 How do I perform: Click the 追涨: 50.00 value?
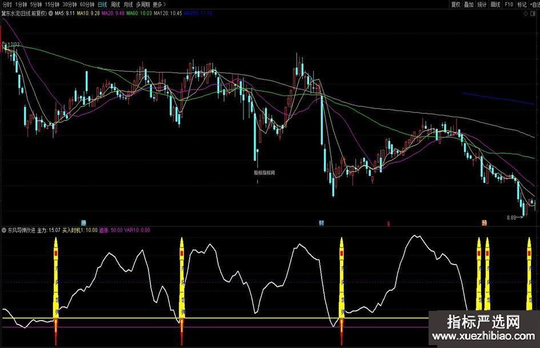tap(110, 230)
